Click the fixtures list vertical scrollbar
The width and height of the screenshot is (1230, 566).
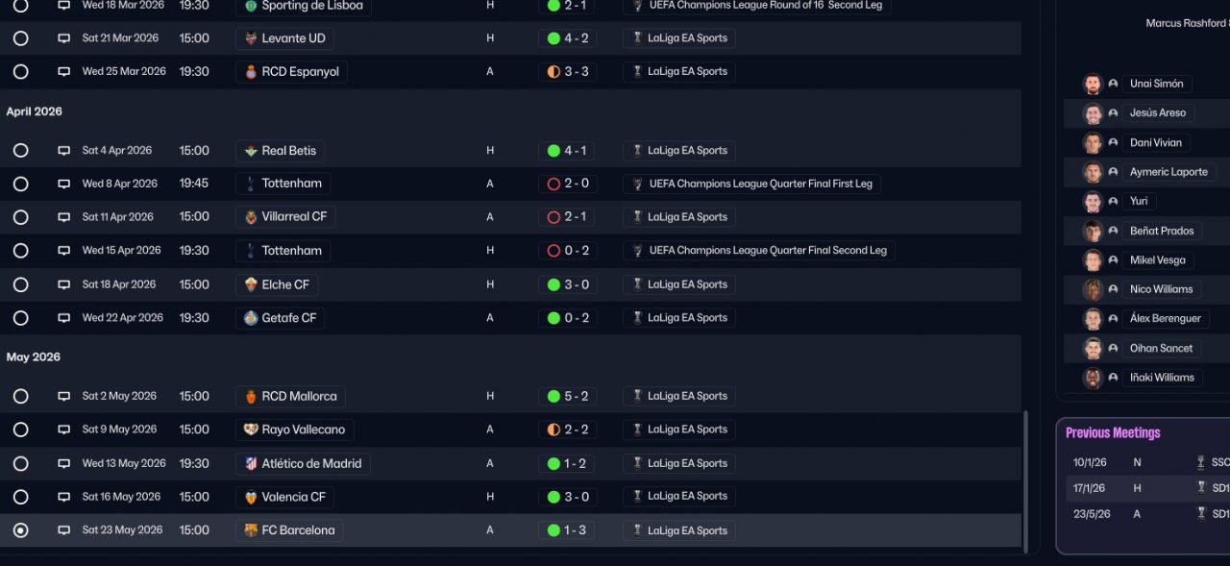click(1025, 480)
